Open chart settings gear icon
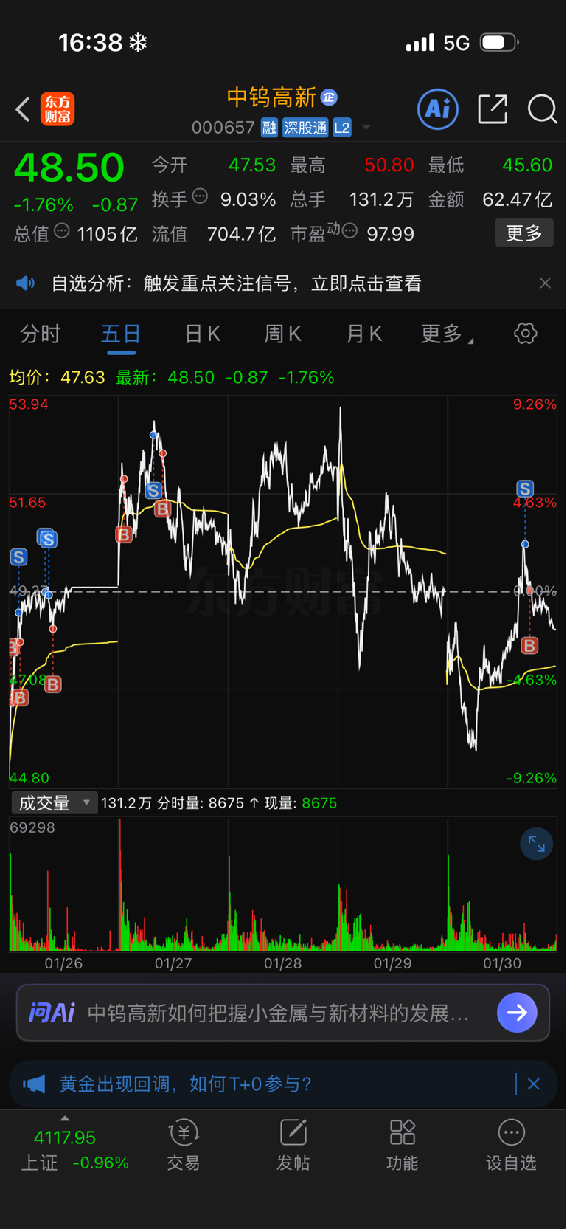Image resolution: width=567 pixels, height=1229 pixels. coord(525,334)
